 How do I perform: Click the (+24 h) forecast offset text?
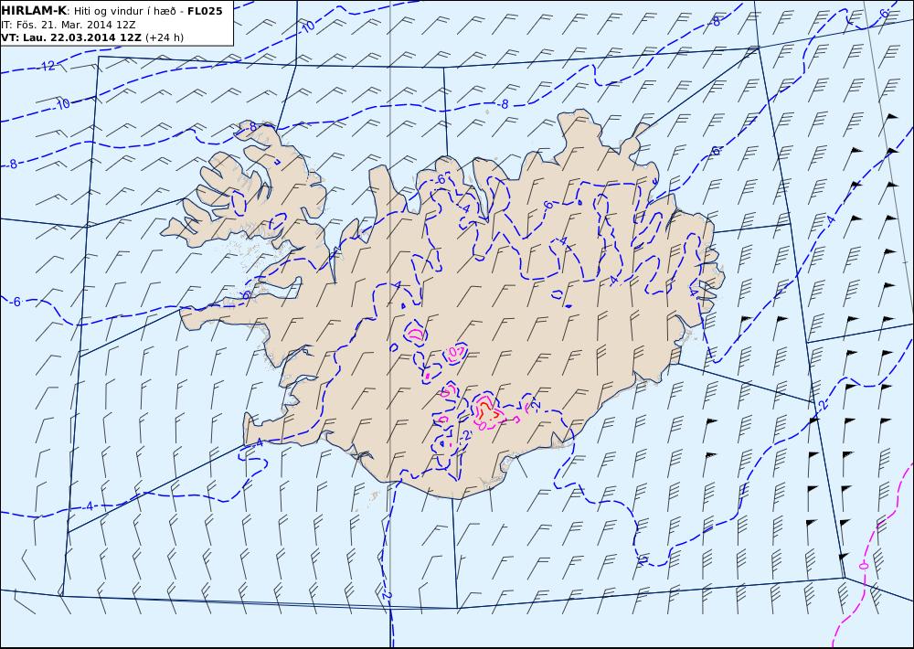tap(165, 37)
